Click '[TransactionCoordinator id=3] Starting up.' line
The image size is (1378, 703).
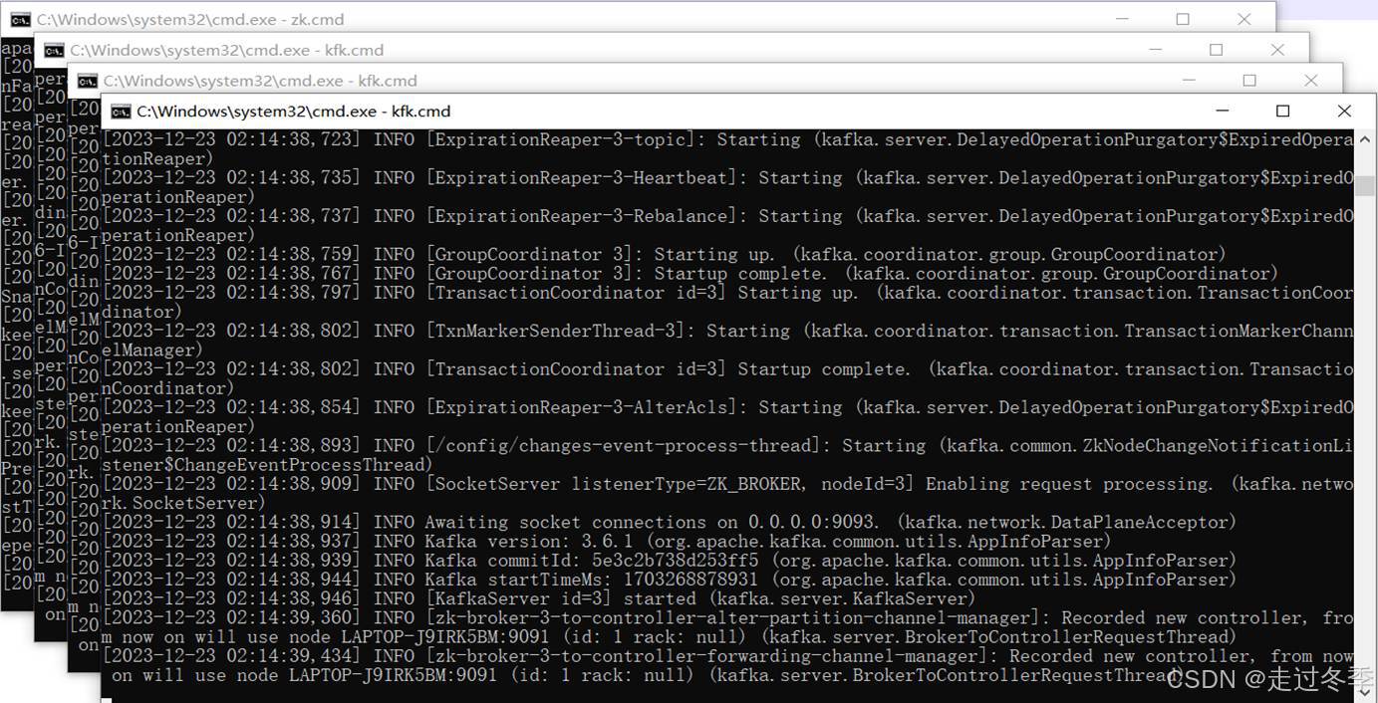[727, 303]
